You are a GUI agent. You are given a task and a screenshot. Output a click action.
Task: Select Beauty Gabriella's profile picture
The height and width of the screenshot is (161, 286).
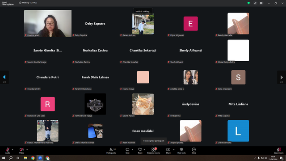click(238, 24)
